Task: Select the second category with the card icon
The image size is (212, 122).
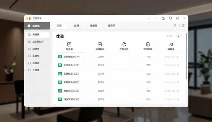Action: pyautogui.click(x=100, y=46)
